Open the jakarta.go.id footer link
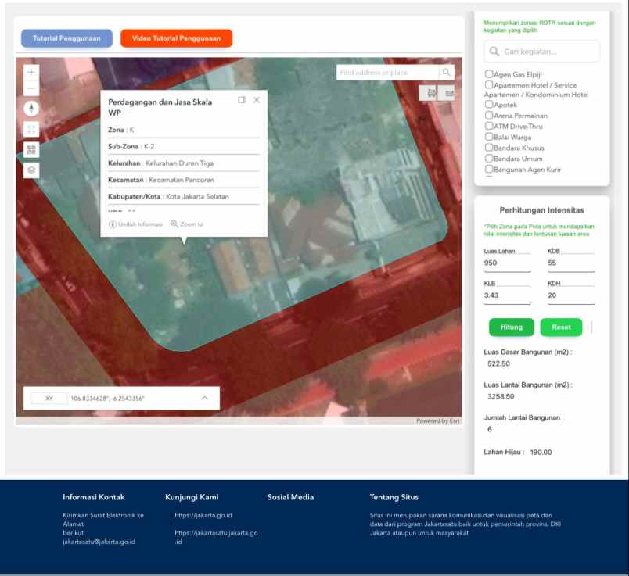Image resolution: width=629 pixels, height=576 pixels. click(203, 515)
